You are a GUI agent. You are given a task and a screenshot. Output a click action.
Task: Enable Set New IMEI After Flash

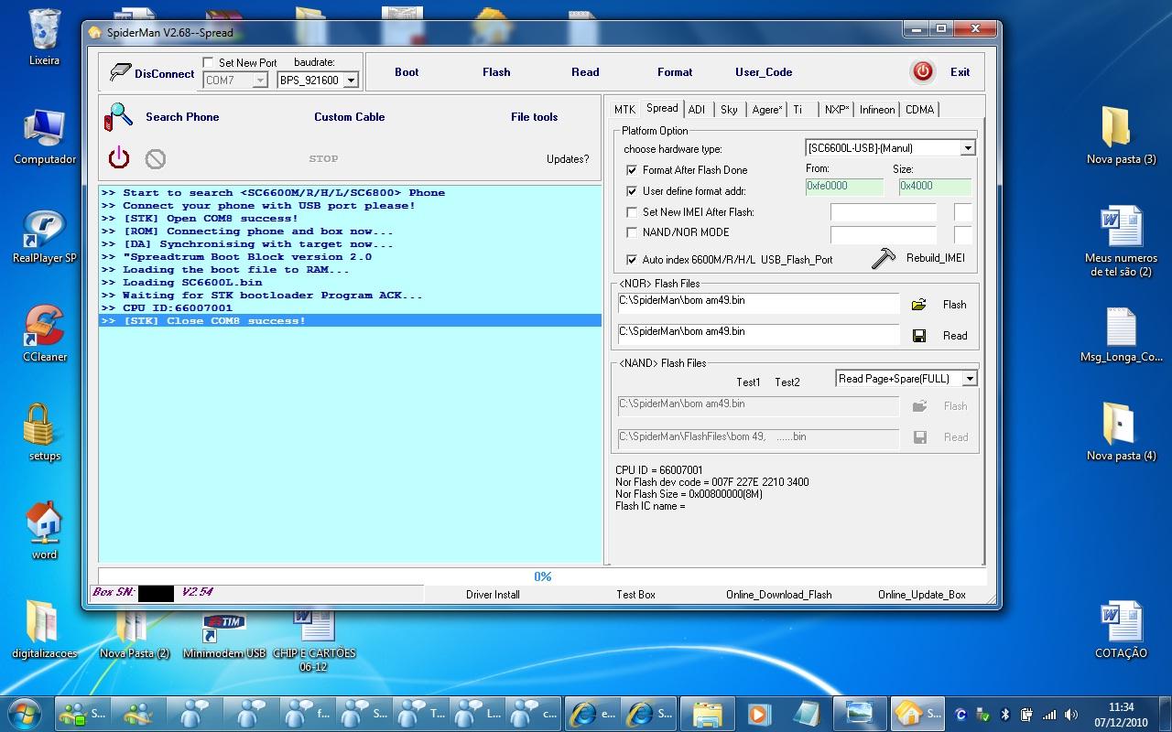pyautogui.click(x=632, y=212)
